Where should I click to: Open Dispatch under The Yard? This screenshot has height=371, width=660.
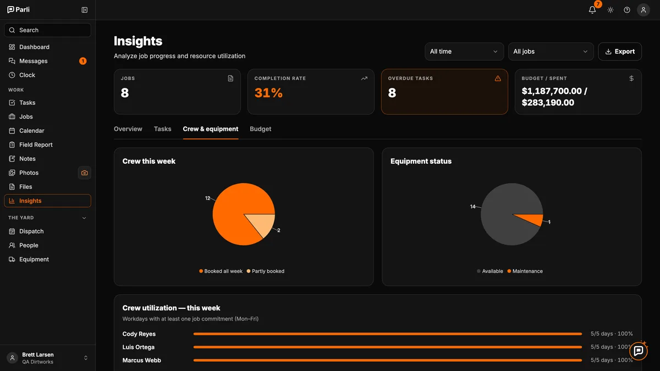pyautogui.click(x=48, y=231)
